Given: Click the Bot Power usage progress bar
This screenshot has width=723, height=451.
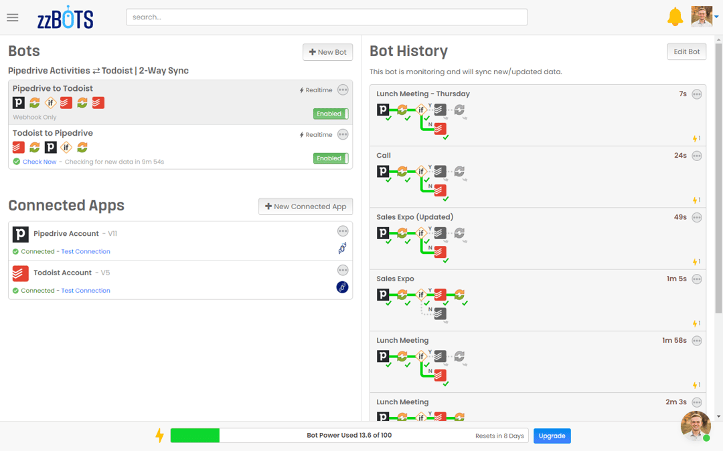Looking at the screenshot, I should tap(348, 435).
